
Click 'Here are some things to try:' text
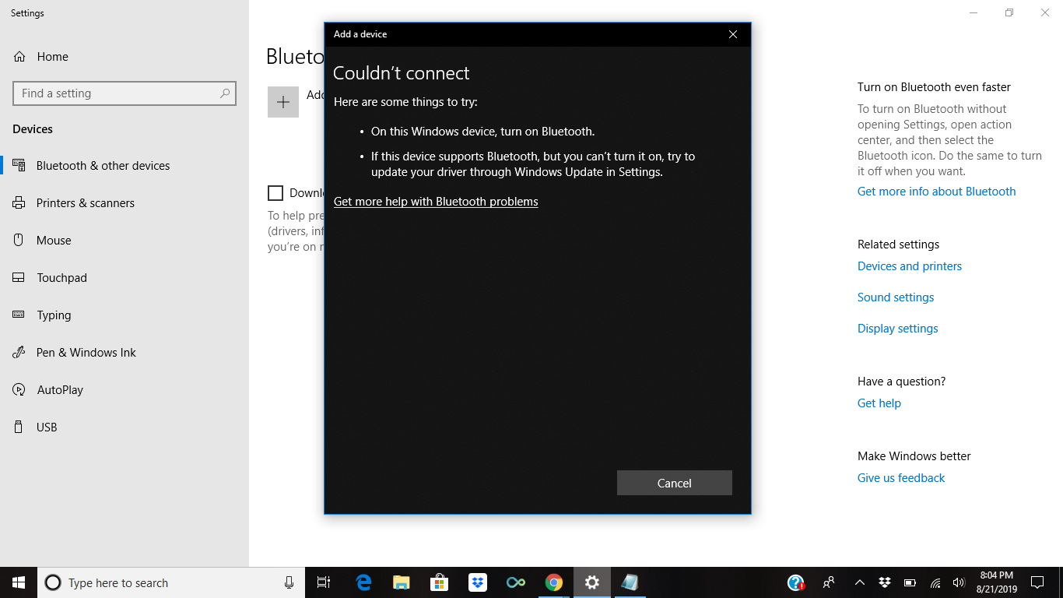pos(405,102)
